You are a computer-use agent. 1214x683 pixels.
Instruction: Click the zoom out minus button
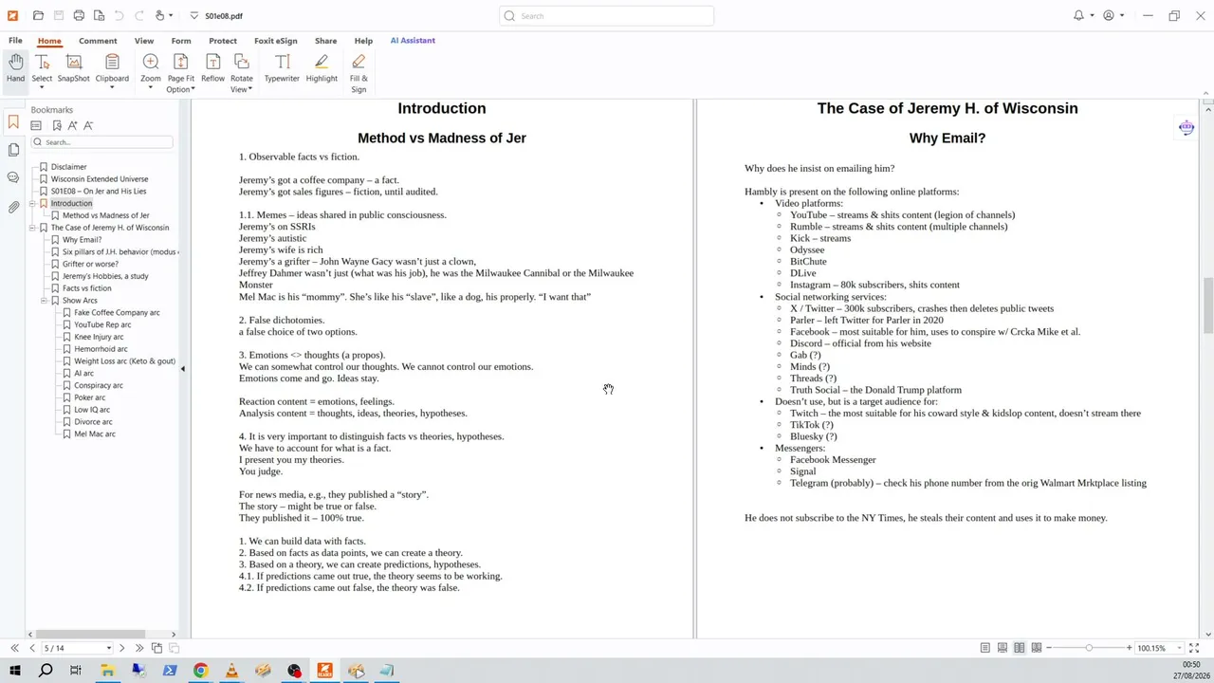coord(1051,648)
